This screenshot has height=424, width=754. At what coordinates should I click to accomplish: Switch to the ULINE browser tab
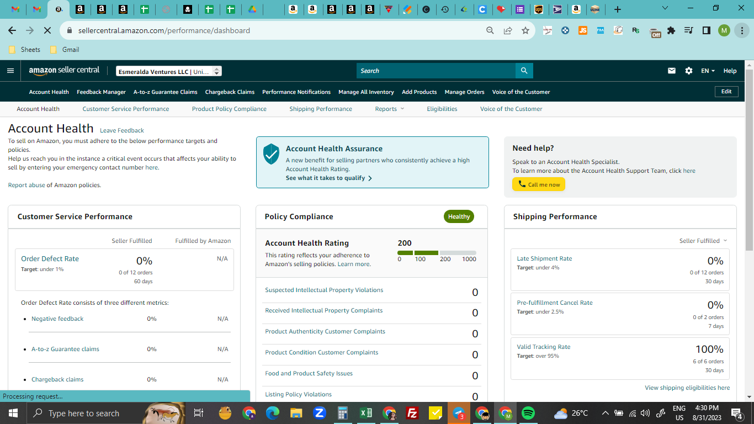pyautogui.click(x=594, y=9)
